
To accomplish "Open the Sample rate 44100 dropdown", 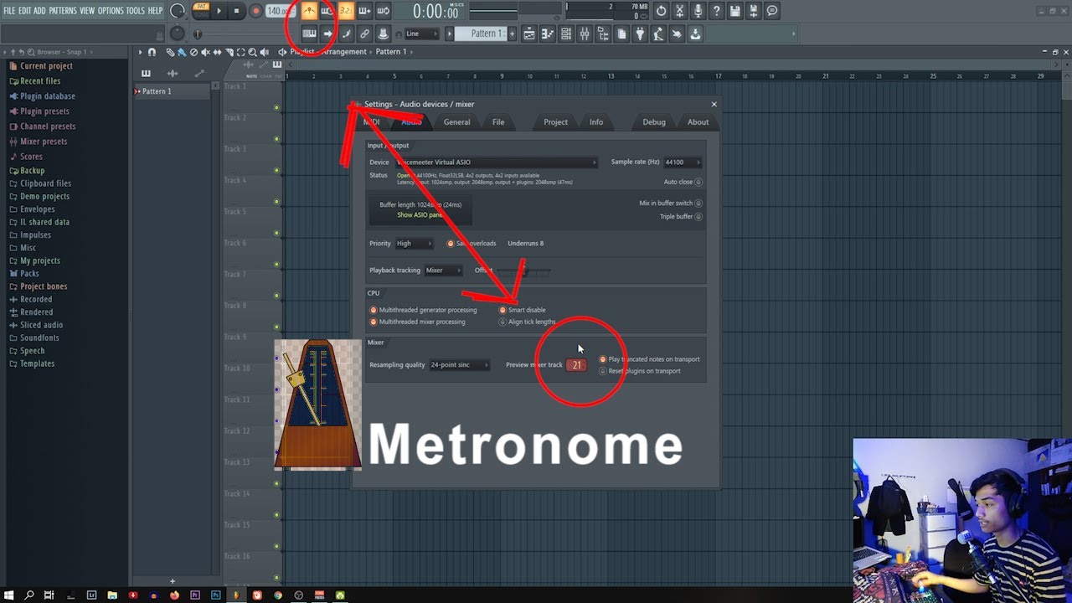I will click(683, 162).
